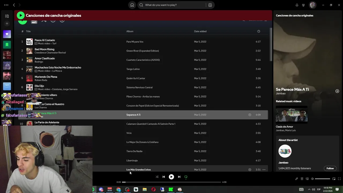343x193 pixels.
Task: Adjust the volume slider
Action: coord(322,179)
